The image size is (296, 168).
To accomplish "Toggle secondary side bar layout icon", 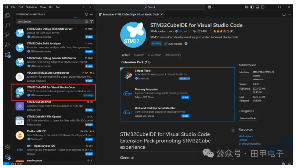I will pyautogui.click(x=263, y=7).
